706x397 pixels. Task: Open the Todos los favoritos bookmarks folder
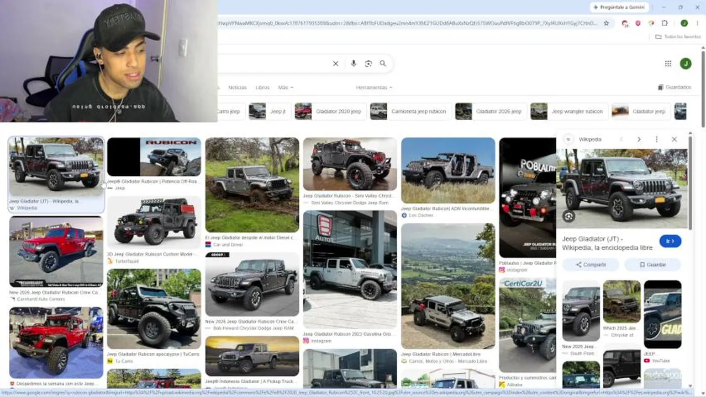pyautogui.click(x=678, y=36)
